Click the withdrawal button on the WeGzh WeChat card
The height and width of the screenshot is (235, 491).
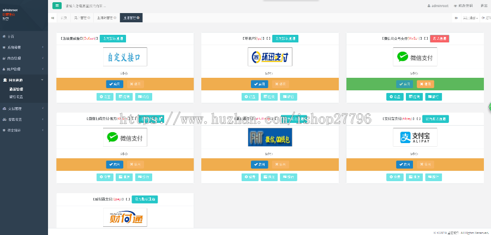click(x=414, y=97)
